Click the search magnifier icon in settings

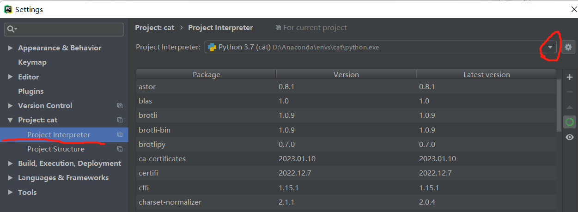(12, 29)
